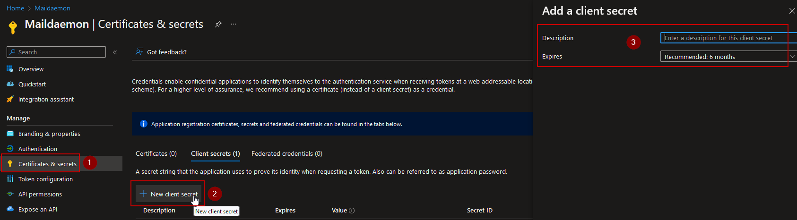Select Certificates & secrets in sidebar
Screen dimensions: 797x220
point(47,164)
